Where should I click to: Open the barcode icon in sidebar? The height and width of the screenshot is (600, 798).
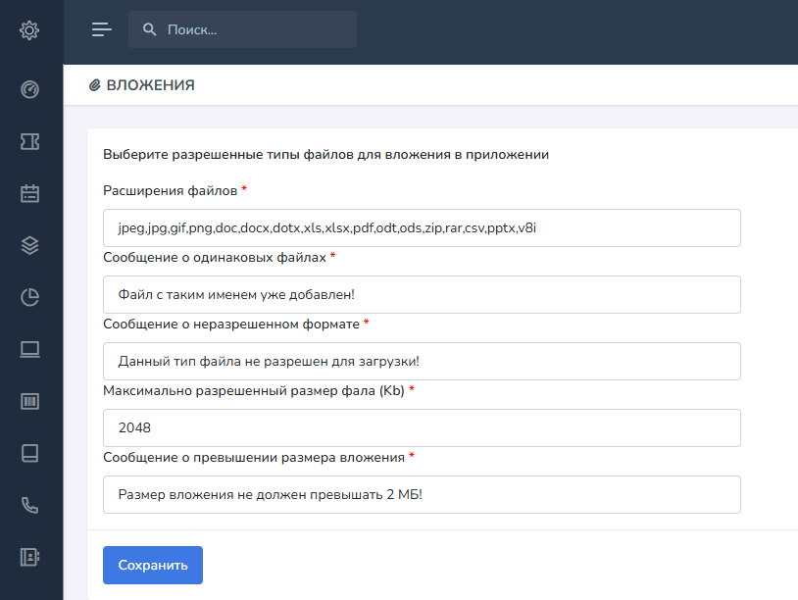(x=29, y=402)
